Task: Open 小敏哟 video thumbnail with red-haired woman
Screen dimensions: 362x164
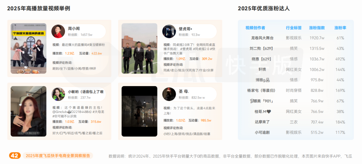Action: coord(28,111)
